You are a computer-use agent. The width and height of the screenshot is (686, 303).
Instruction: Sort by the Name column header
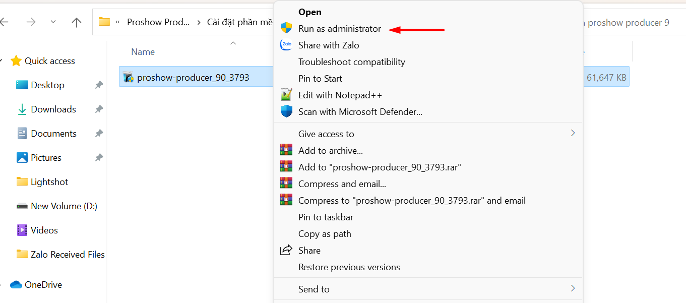coord(143,52)
